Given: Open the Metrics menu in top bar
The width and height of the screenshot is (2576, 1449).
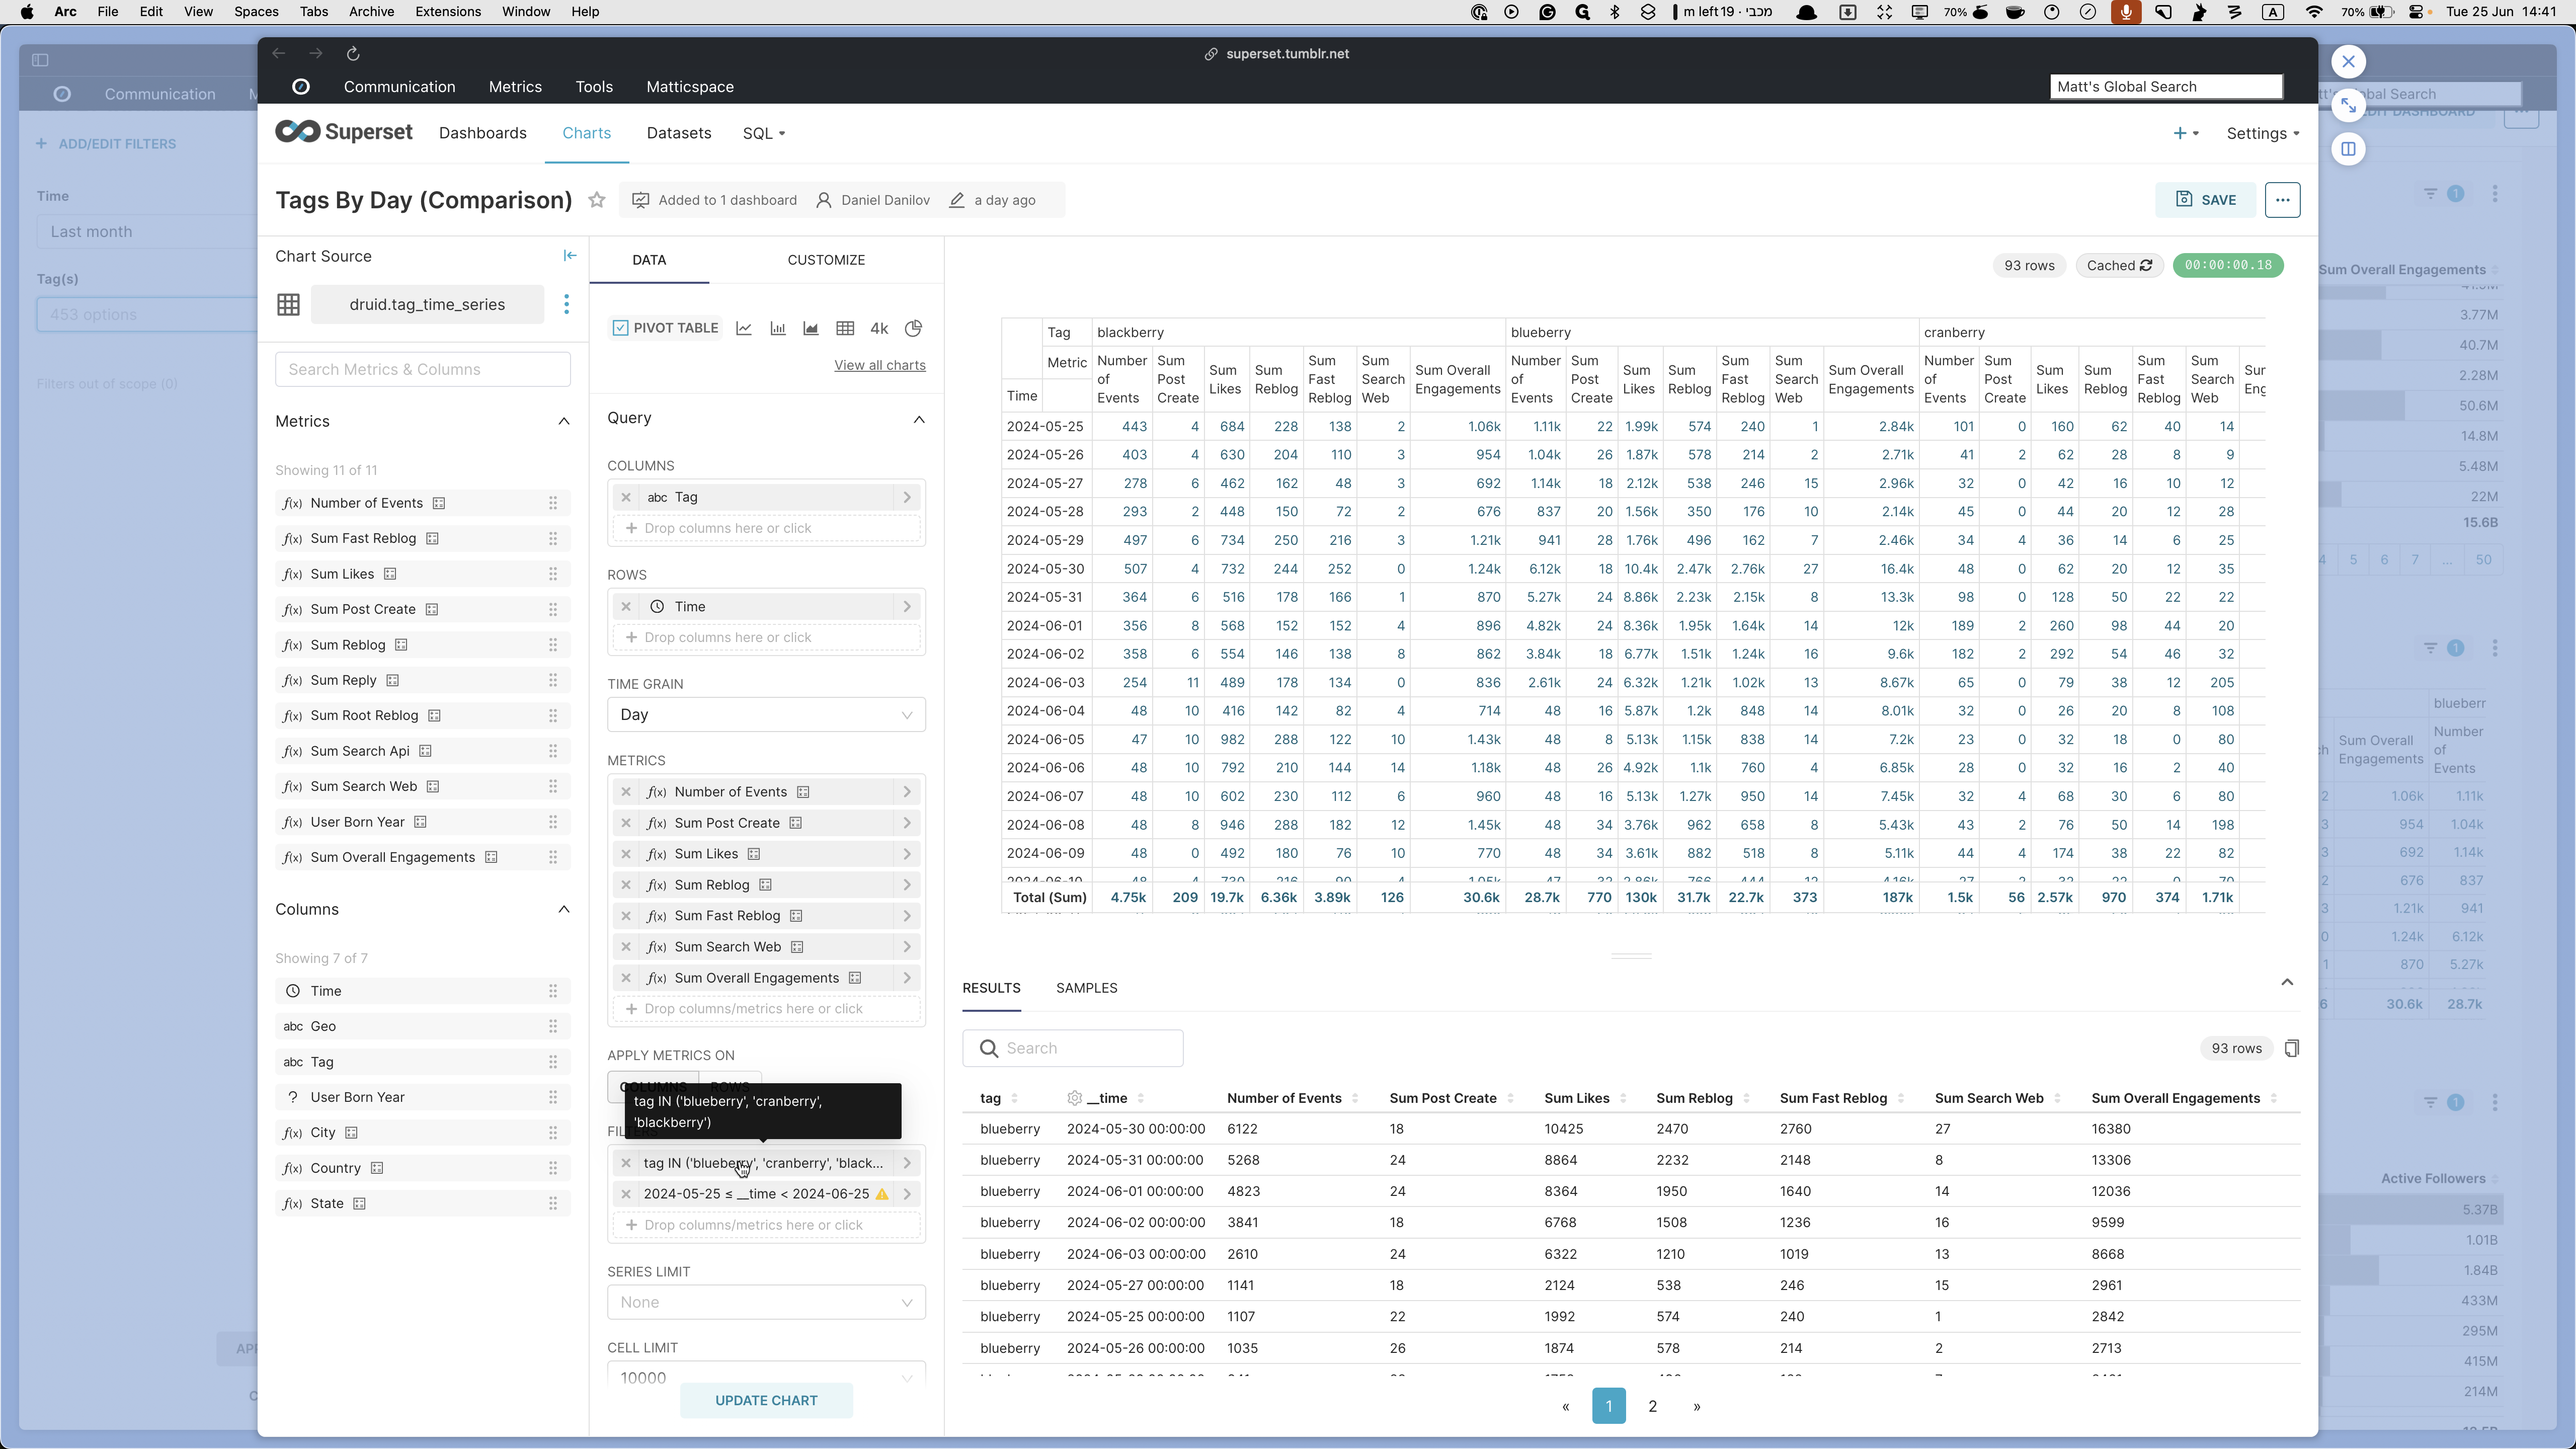Looking at the screenshot, I should [515, 87].
